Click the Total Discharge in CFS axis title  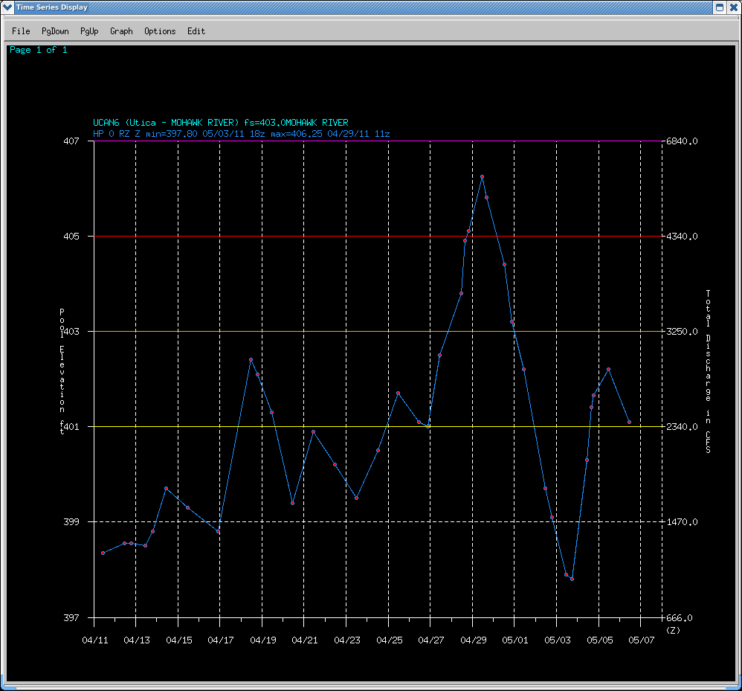708,372
